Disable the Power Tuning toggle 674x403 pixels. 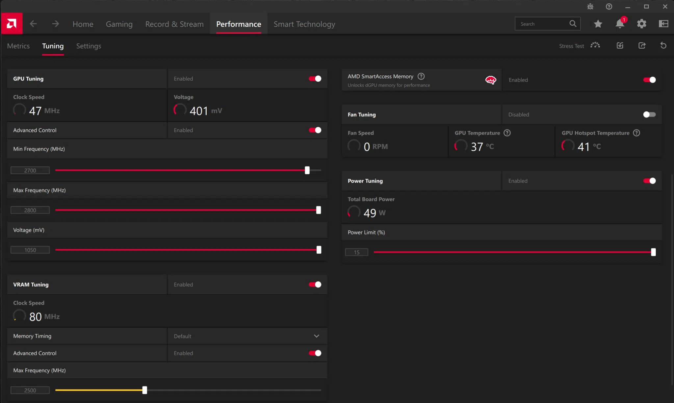tap(649, 181)
